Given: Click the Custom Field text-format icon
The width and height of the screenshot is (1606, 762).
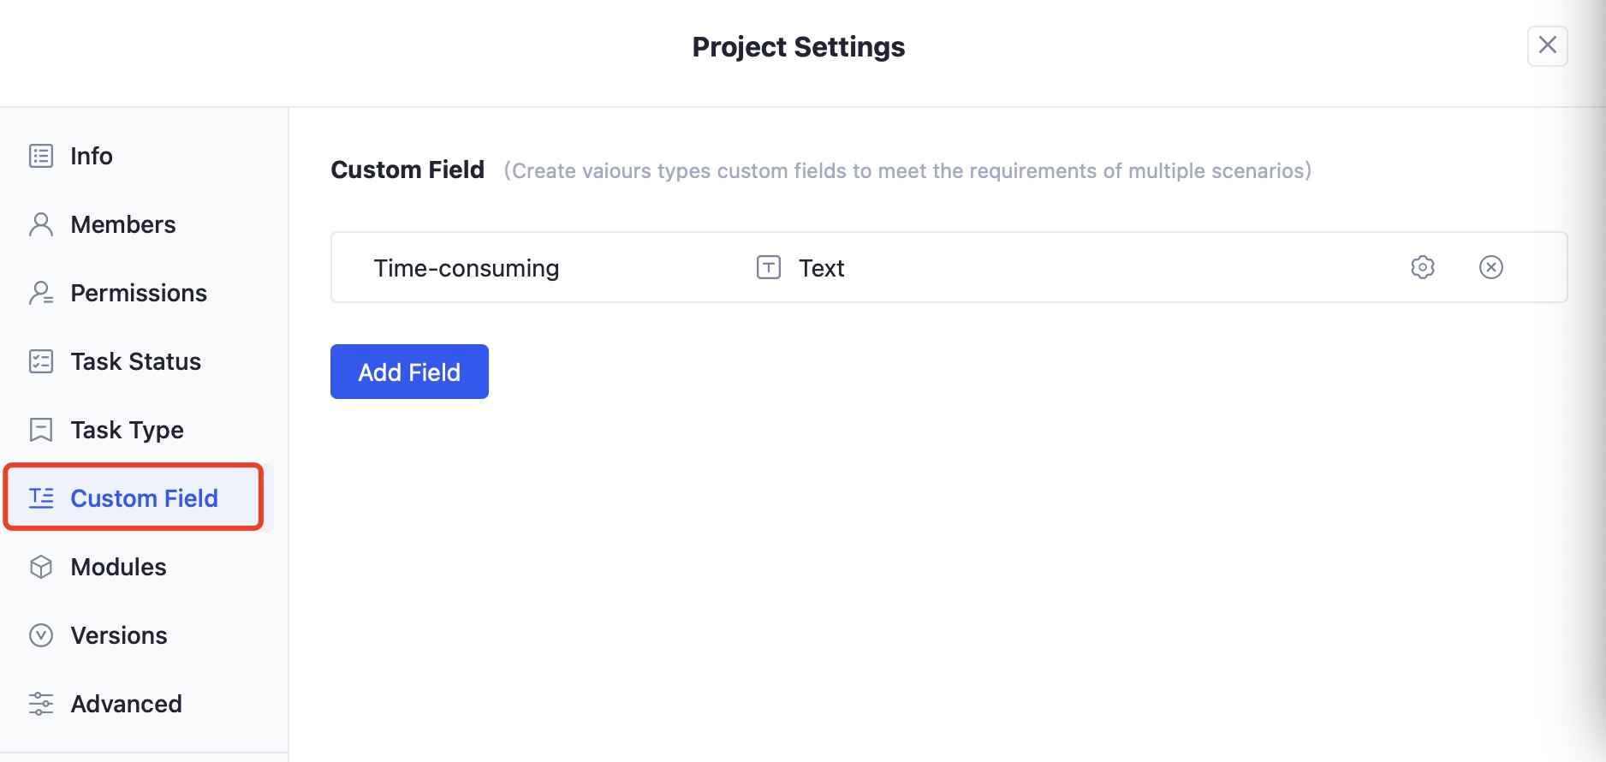Looking at the screenshot, I should [x=40, y=497].
